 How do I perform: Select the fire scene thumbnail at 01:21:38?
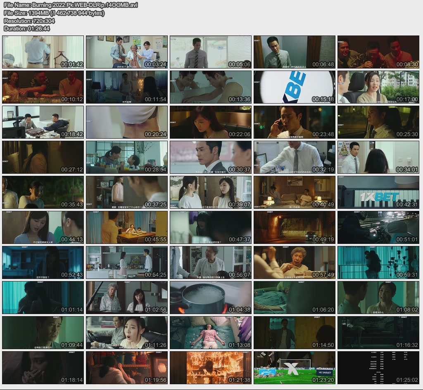(x=211, y=368)
